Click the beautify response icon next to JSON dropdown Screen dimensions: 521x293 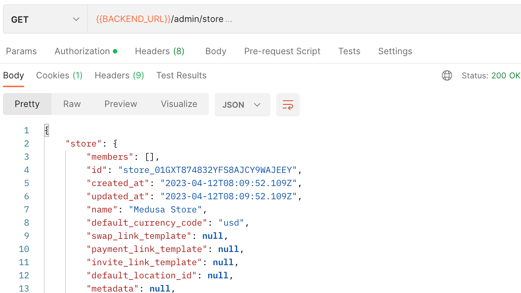(x=288, y=104)
